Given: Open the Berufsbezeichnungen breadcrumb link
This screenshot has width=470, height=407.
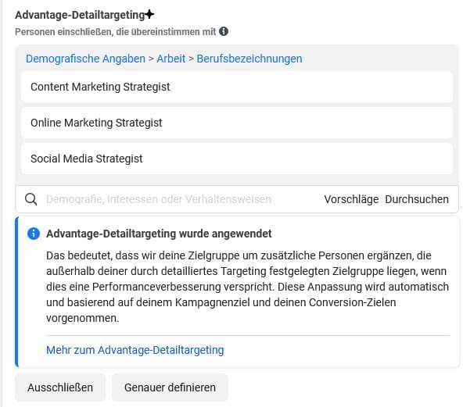Looking at the screenshot, I should tap(249, 59).
